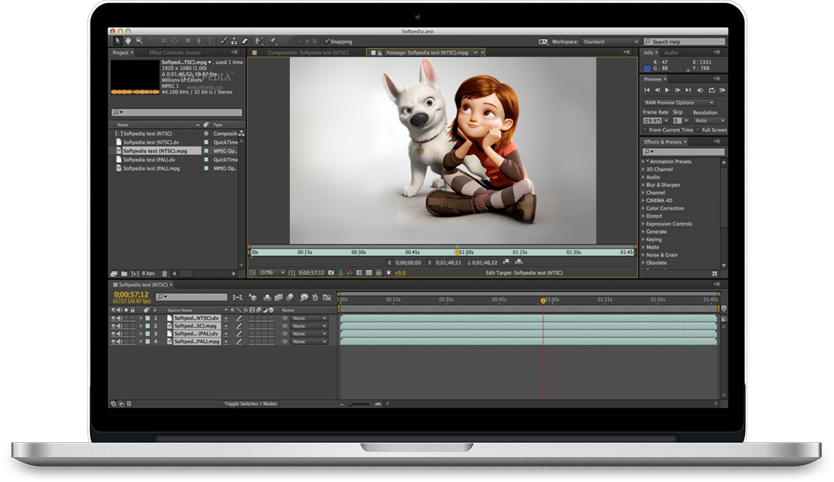Open the Graph Editor in Timeline
The width and height of the screenshot is (834, 482).
click(326, 297)
